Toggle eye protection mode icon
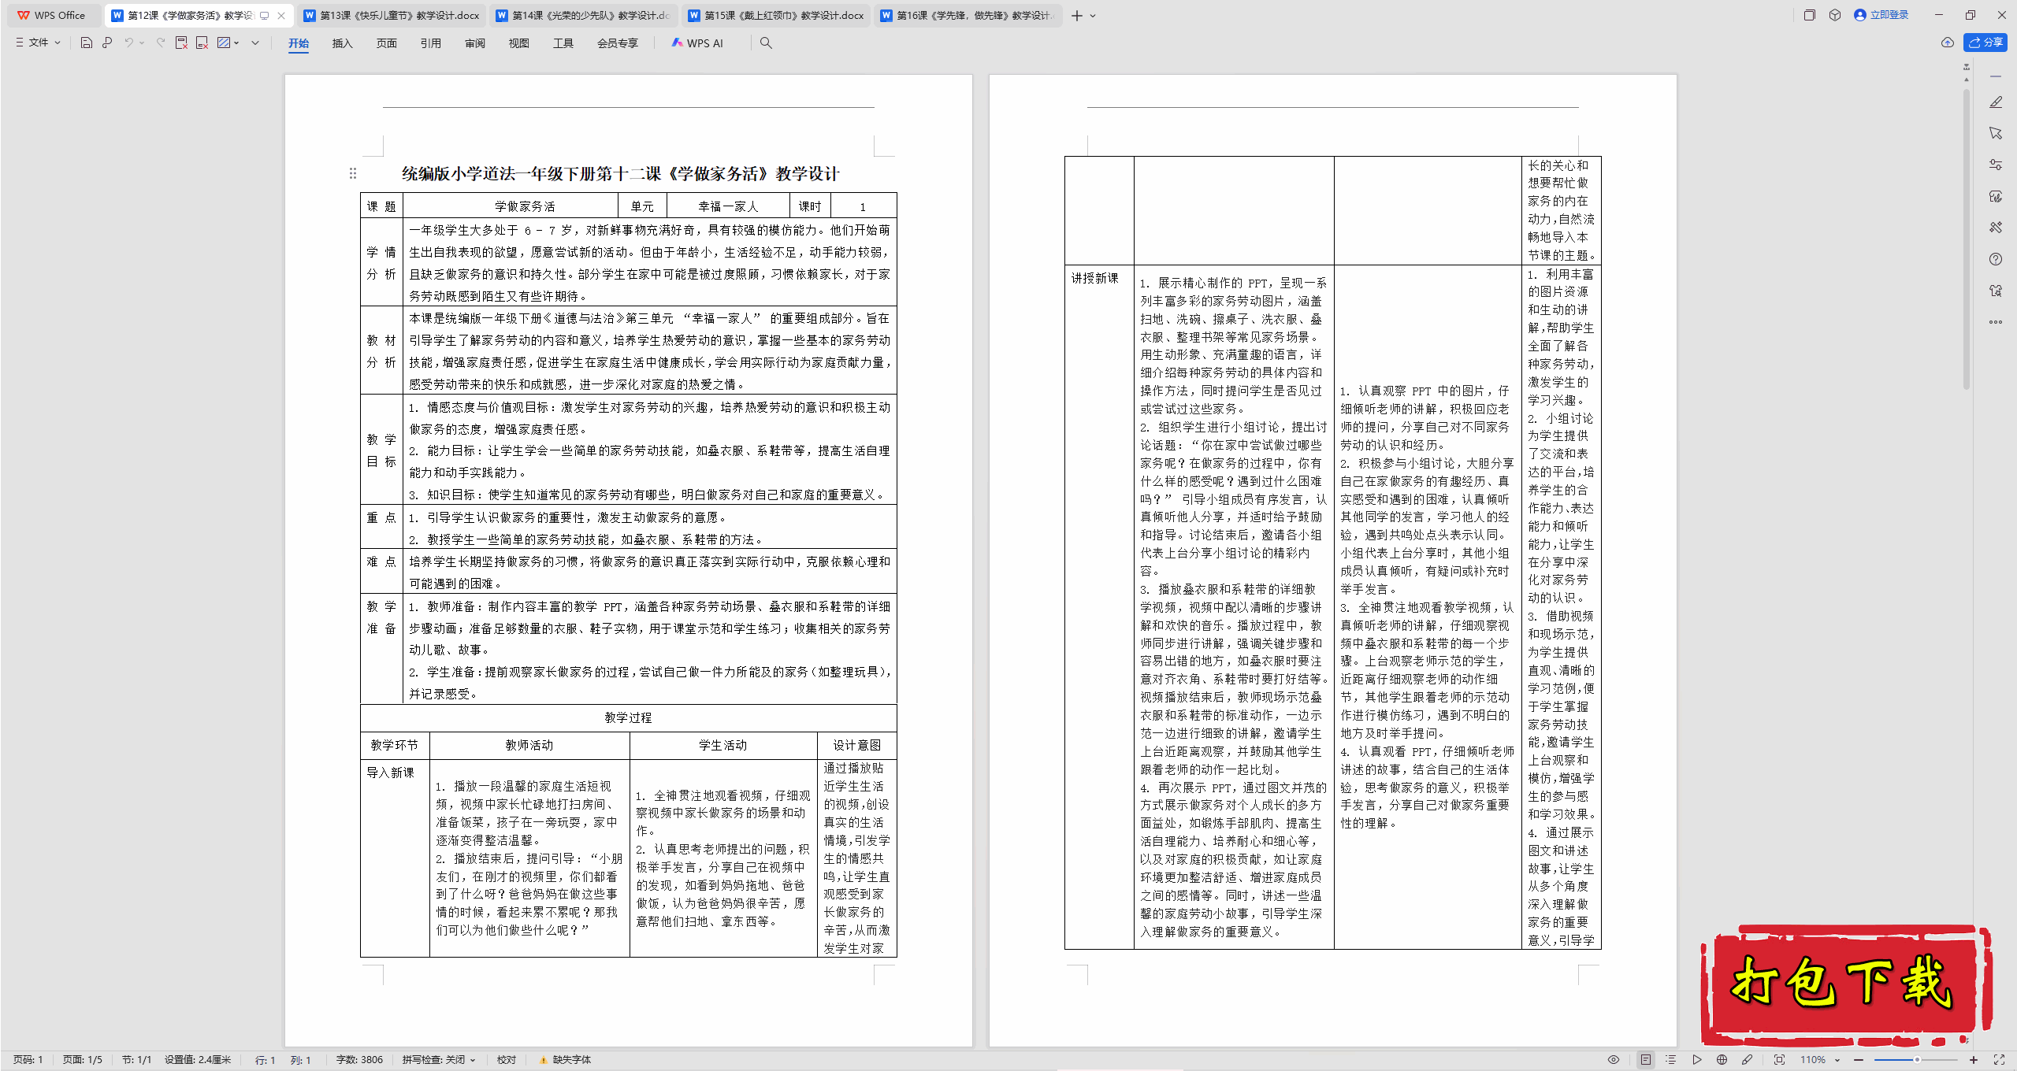This screenshot has width=2017, height=1071. (1613, 1060)
